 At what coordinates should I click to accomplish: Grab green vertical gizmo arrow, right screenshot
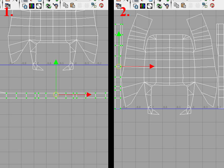click(119, 34)
